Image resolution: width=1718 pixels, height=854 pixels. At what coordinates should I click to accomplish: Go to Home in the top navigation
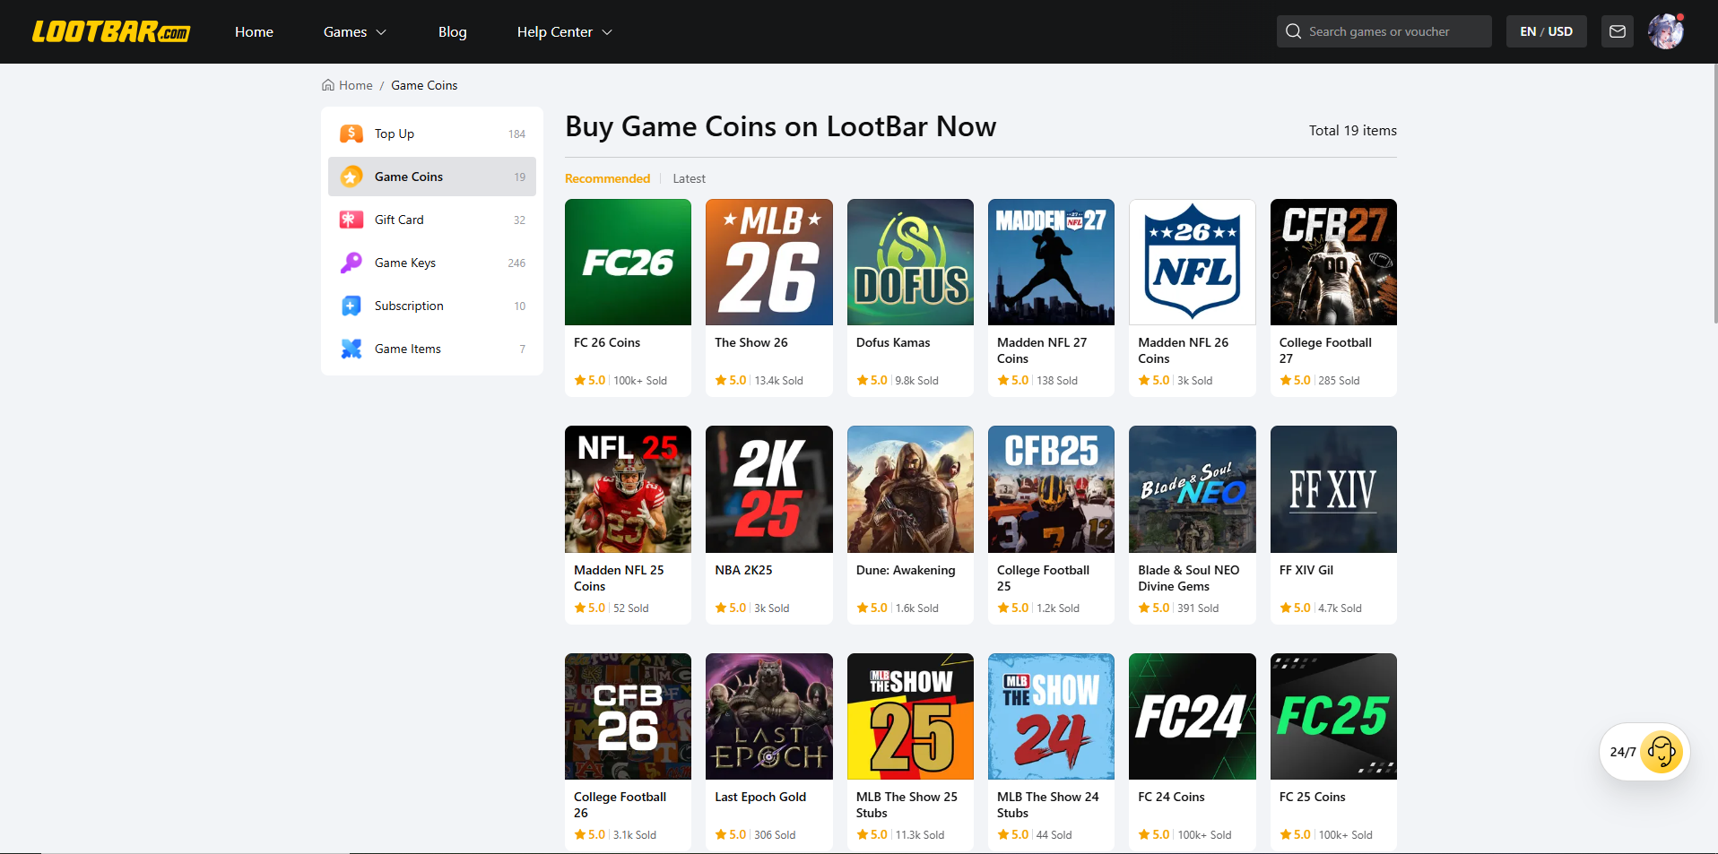pyautogui.click(x=254, y=31)
